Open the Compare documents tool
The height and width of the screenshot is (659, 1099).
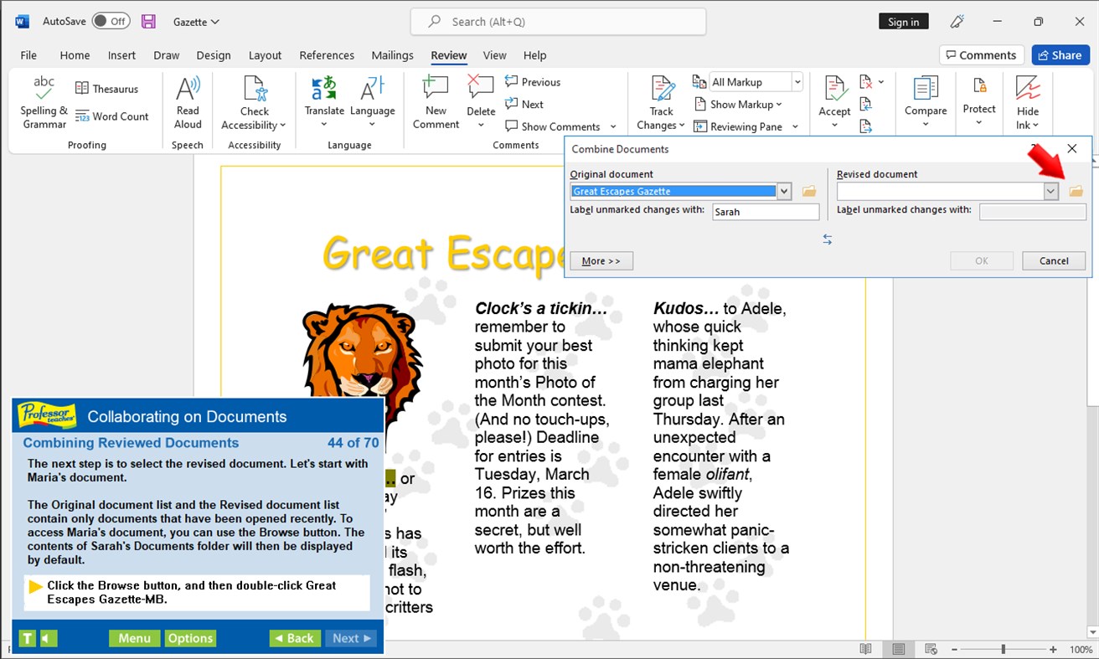click(925, 100)
